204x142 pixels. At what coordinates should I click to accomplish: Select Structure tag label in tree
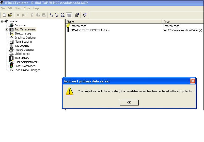click(x=23, y=33)
